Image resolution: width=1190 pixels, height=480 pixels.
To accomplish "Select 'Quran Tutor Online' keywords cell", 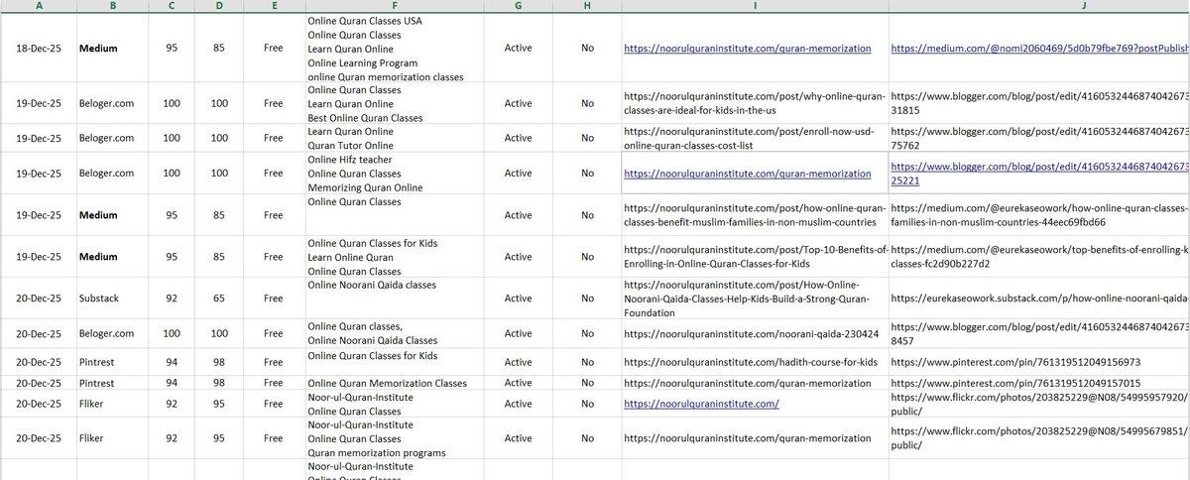I will click(x=394, y=138).
